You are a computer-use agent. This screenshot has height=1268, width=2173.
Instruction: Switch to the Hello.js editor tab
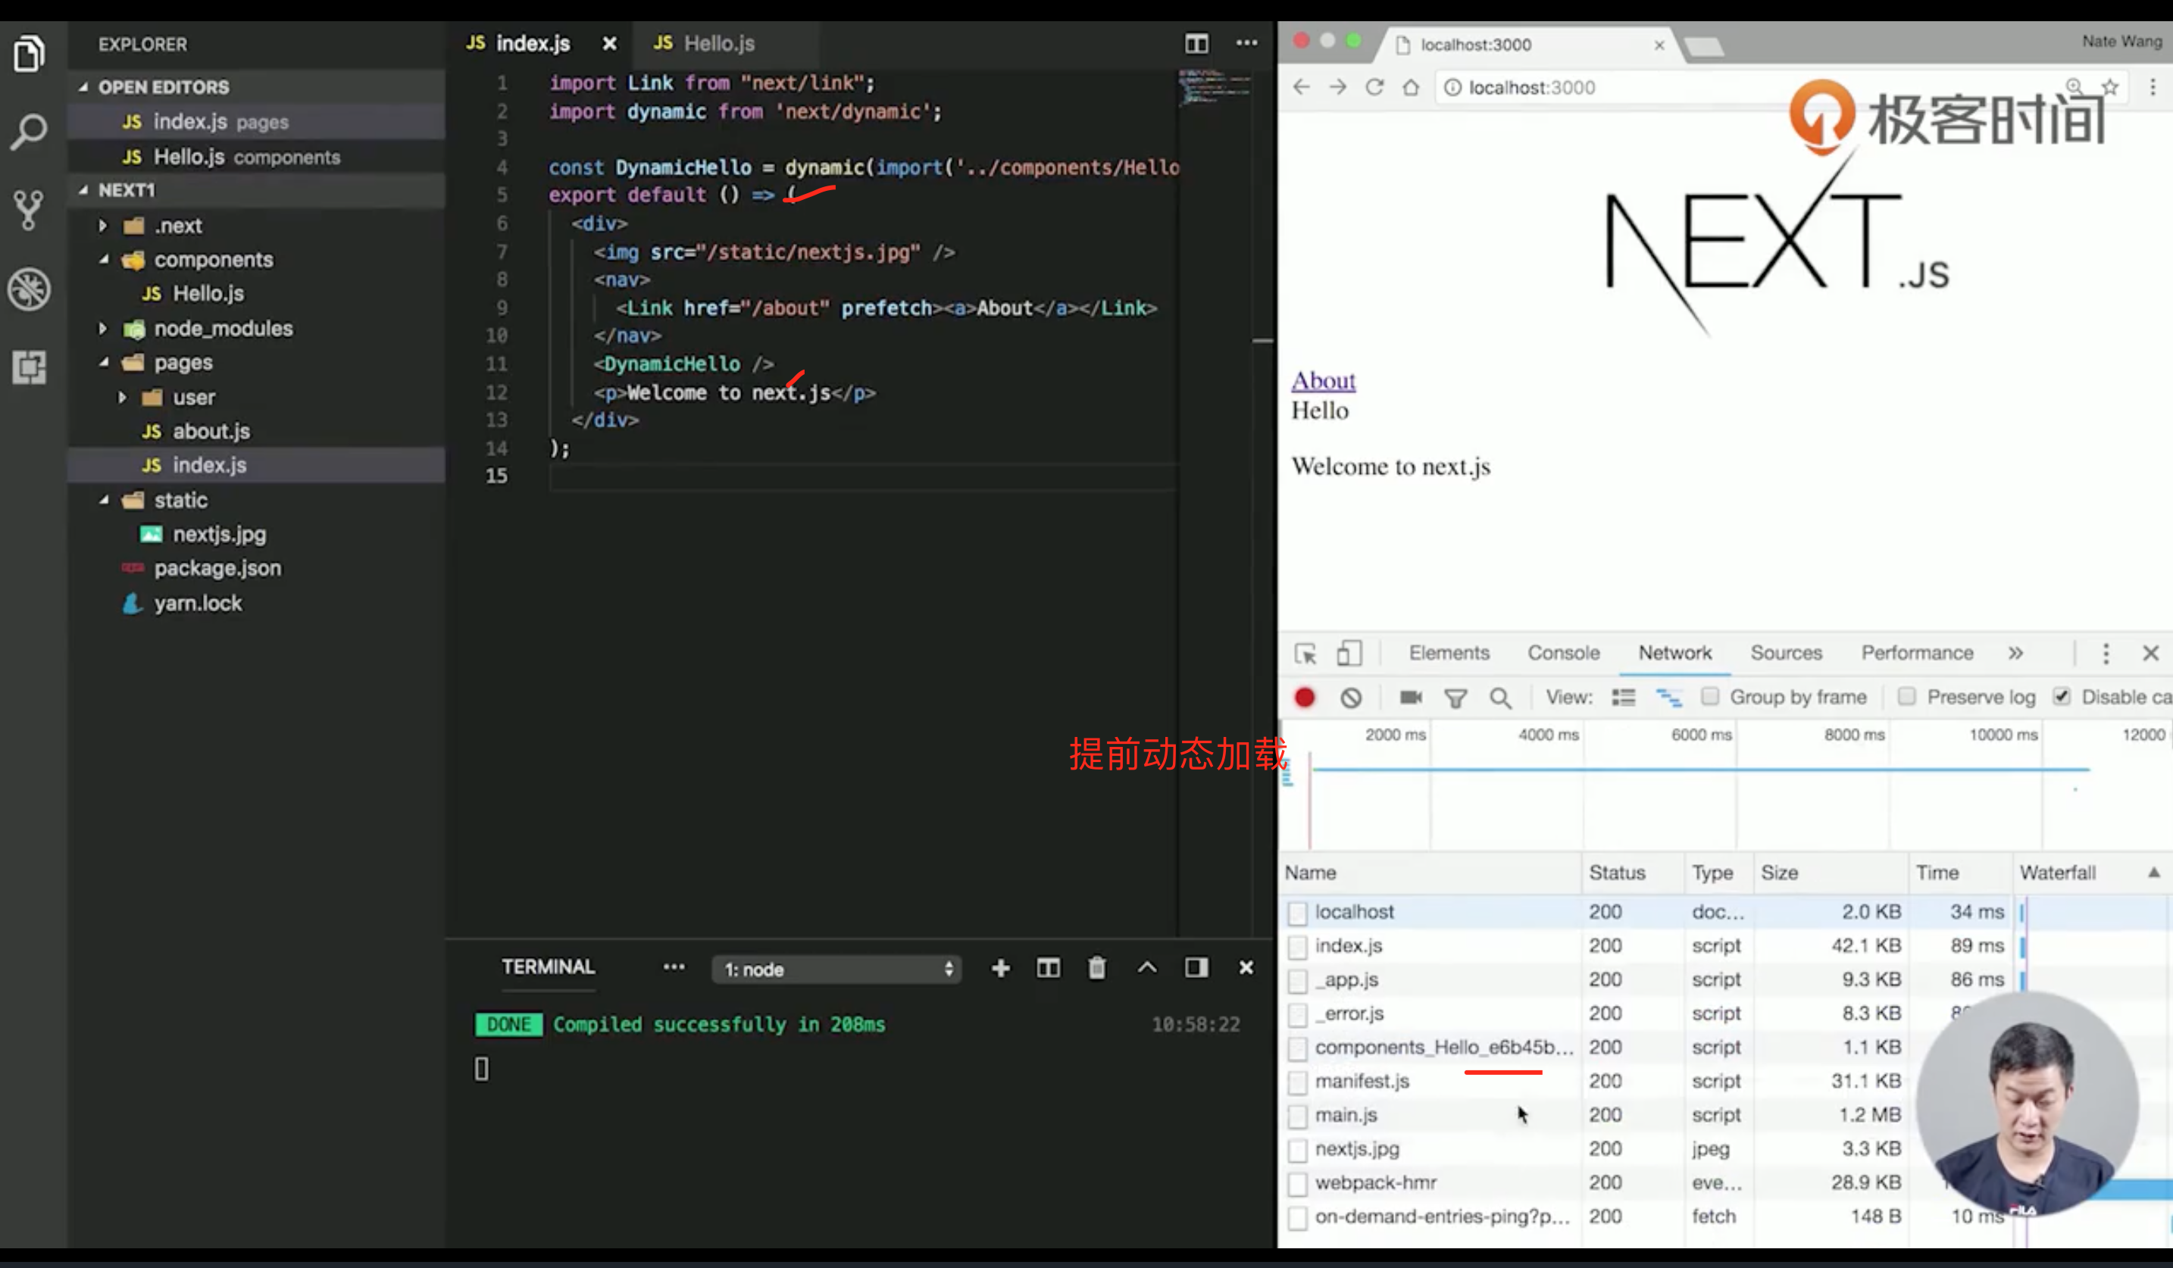pyautogui.click(x=718, y=43)
